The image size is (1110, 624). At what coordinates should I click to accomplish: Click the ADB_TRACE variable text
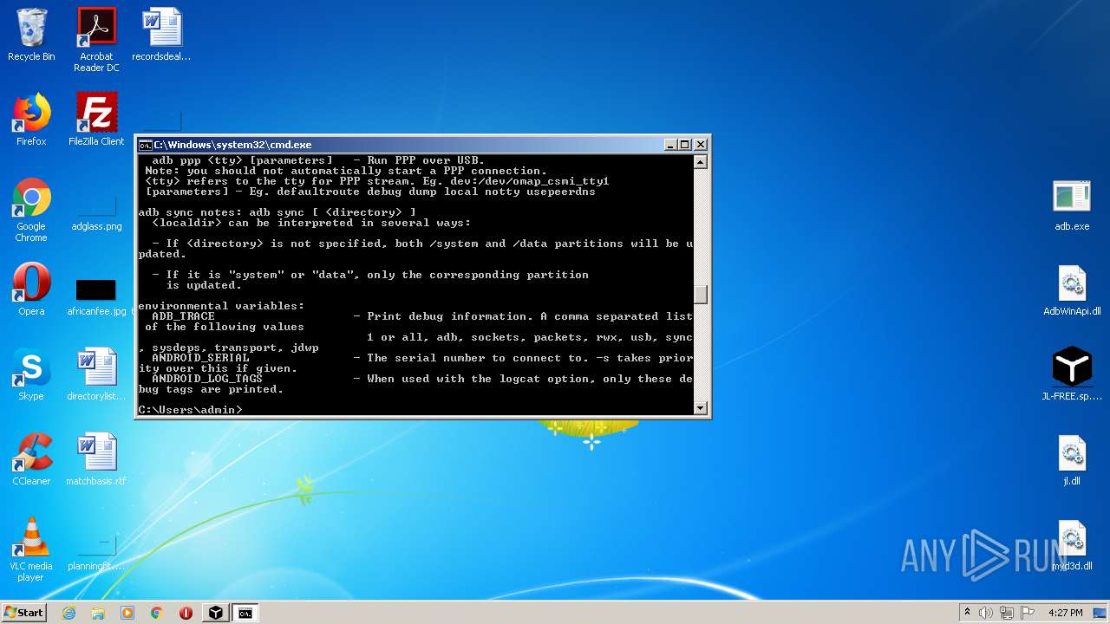[183, 316]
